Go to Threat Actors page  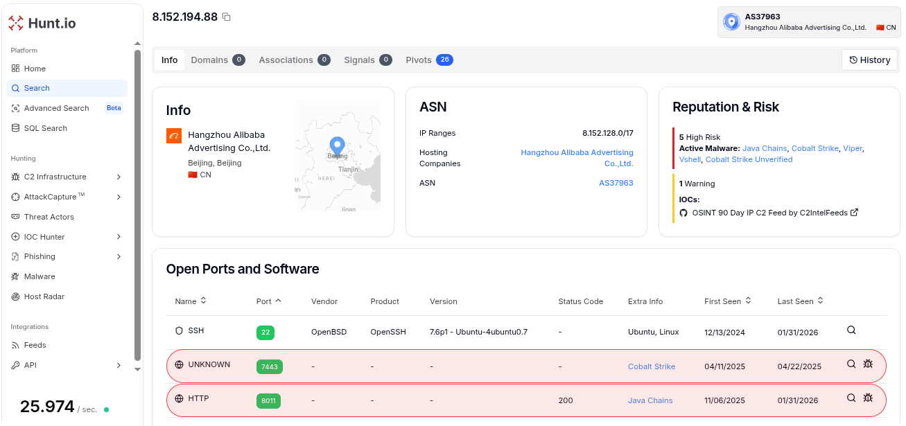click(49, 217)
